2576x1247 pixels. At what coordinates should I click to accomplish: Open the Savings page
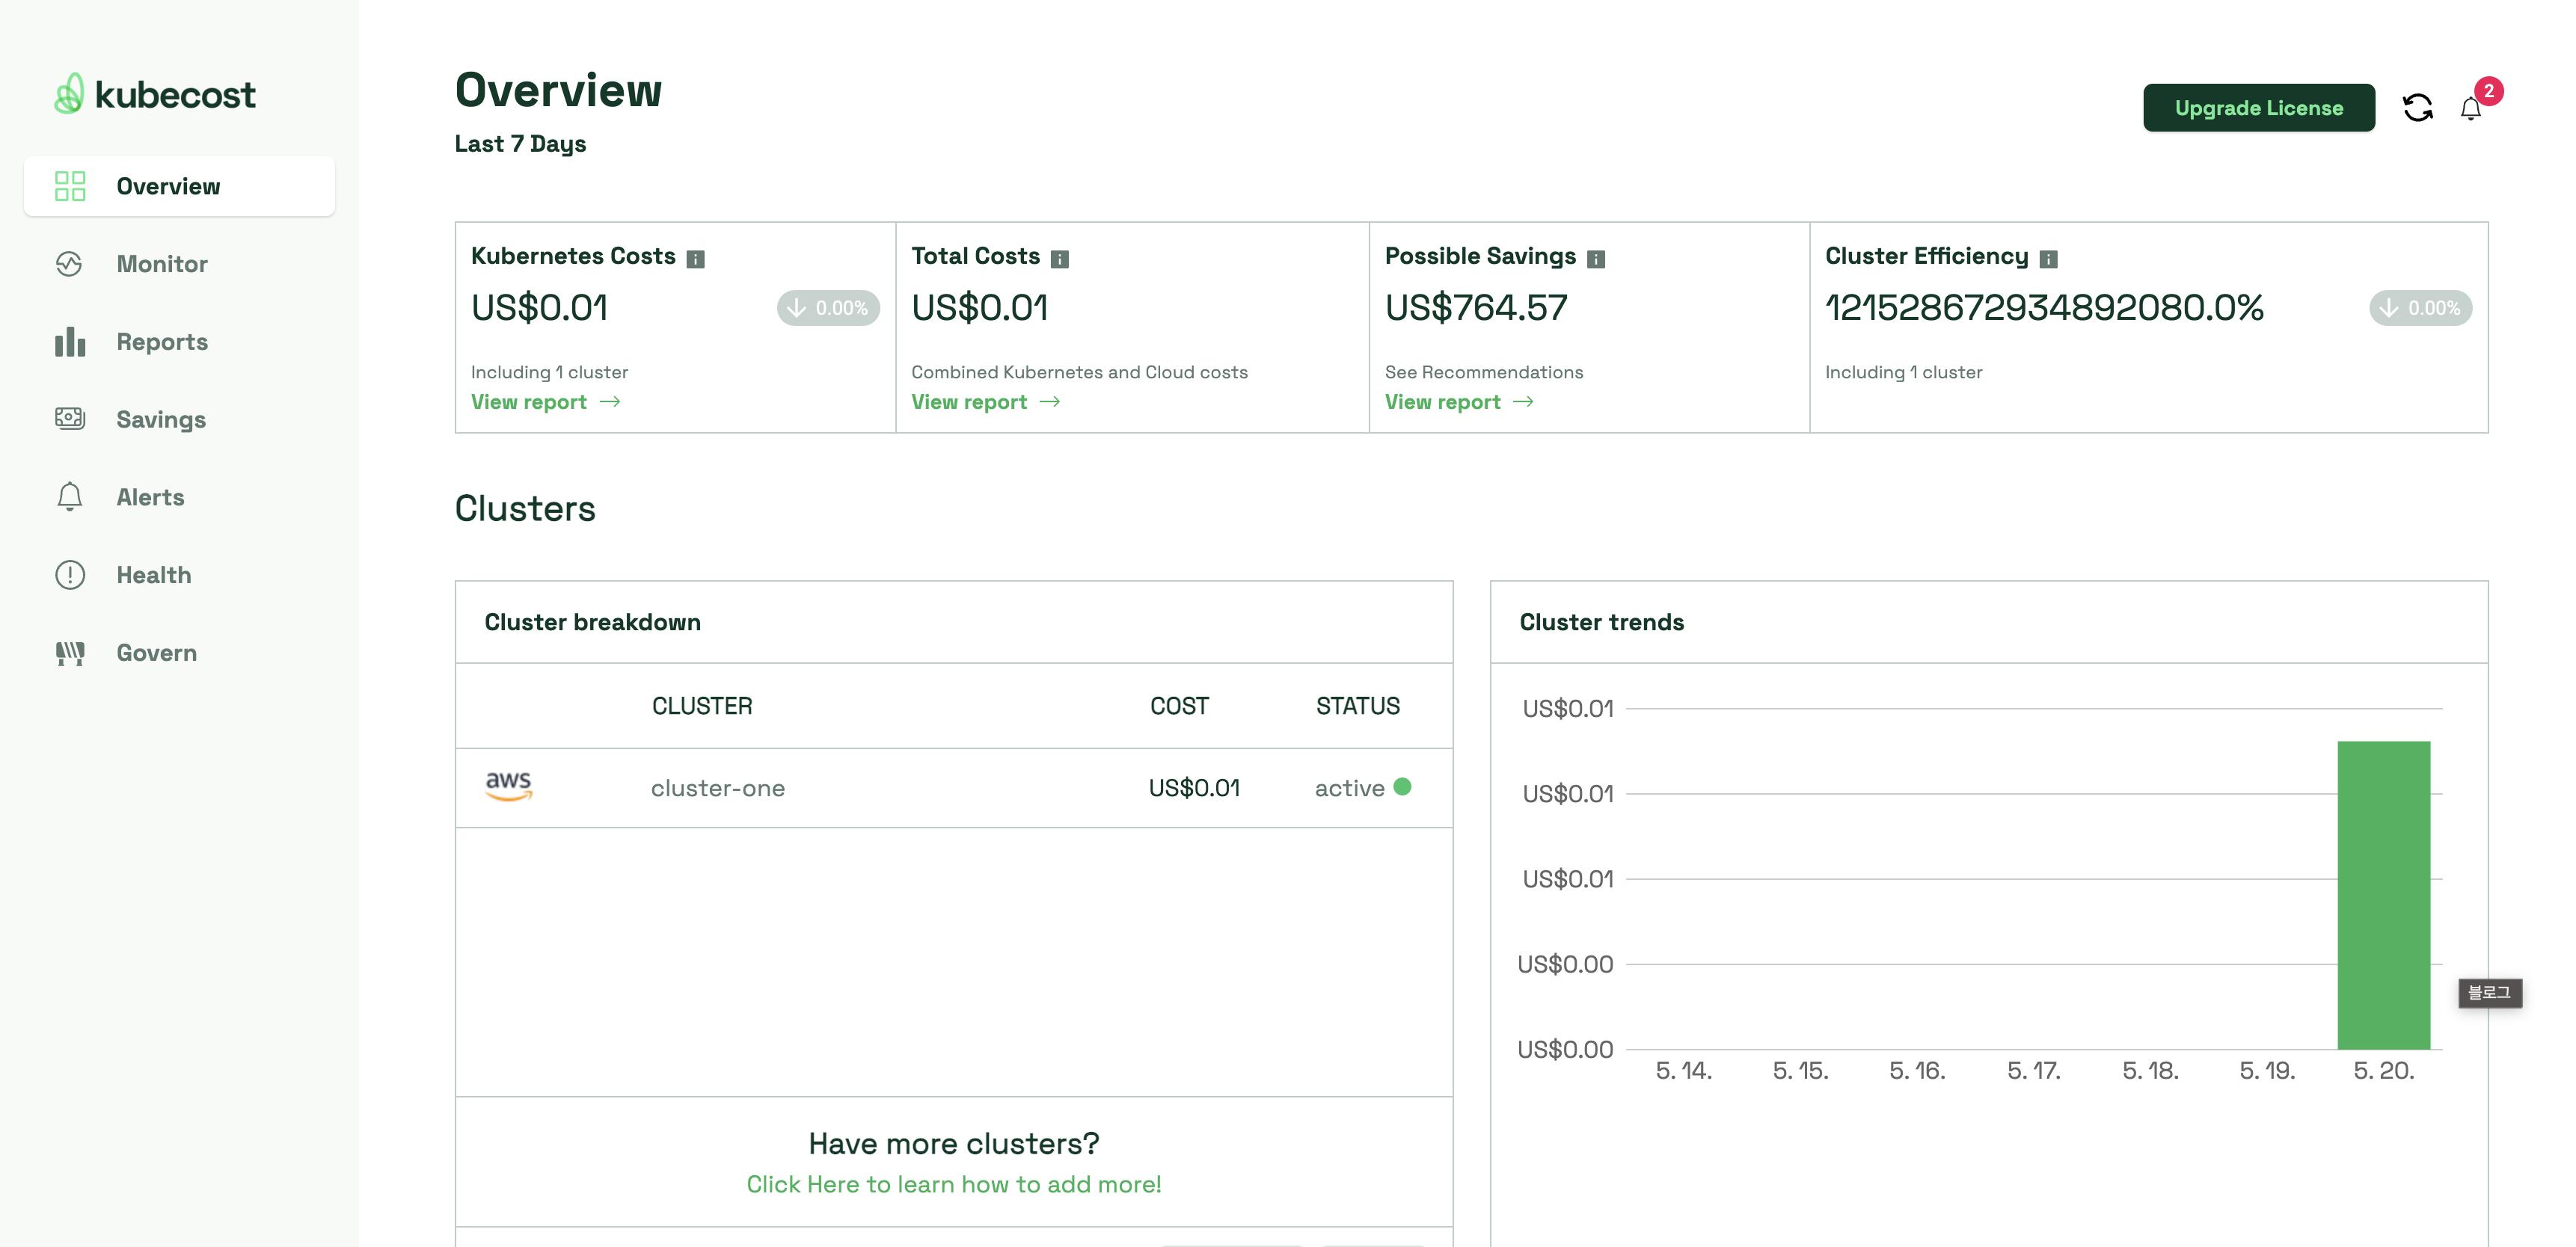click(160, 419)
